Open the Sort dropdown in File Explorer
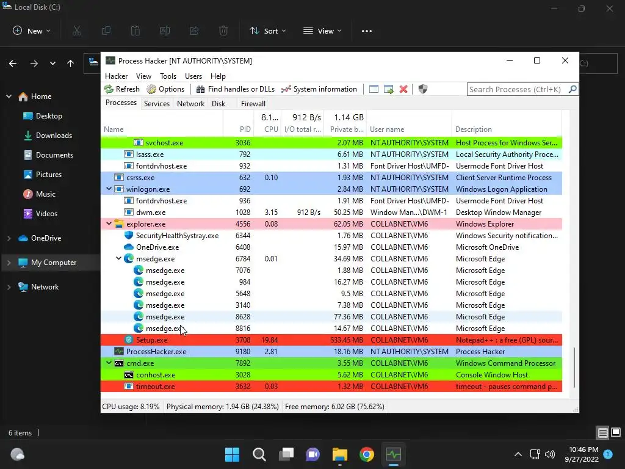 tap(267, 31)
